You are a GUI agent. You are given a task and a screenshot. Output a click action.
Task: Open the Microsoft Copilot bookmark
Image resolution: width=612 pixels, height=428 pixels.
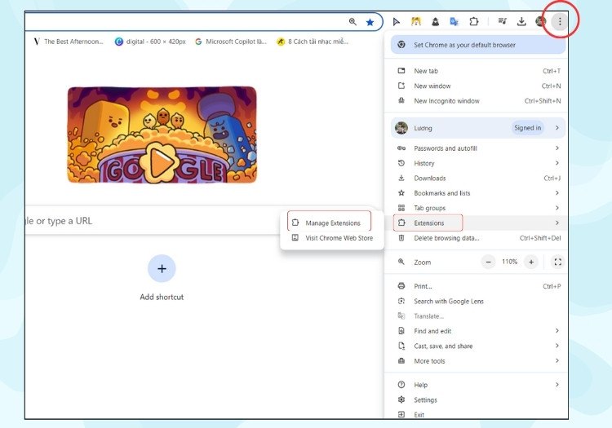pyautogui.click(x=231, y=42)
